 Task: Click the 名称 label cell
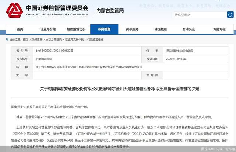[x=22, y=67]
